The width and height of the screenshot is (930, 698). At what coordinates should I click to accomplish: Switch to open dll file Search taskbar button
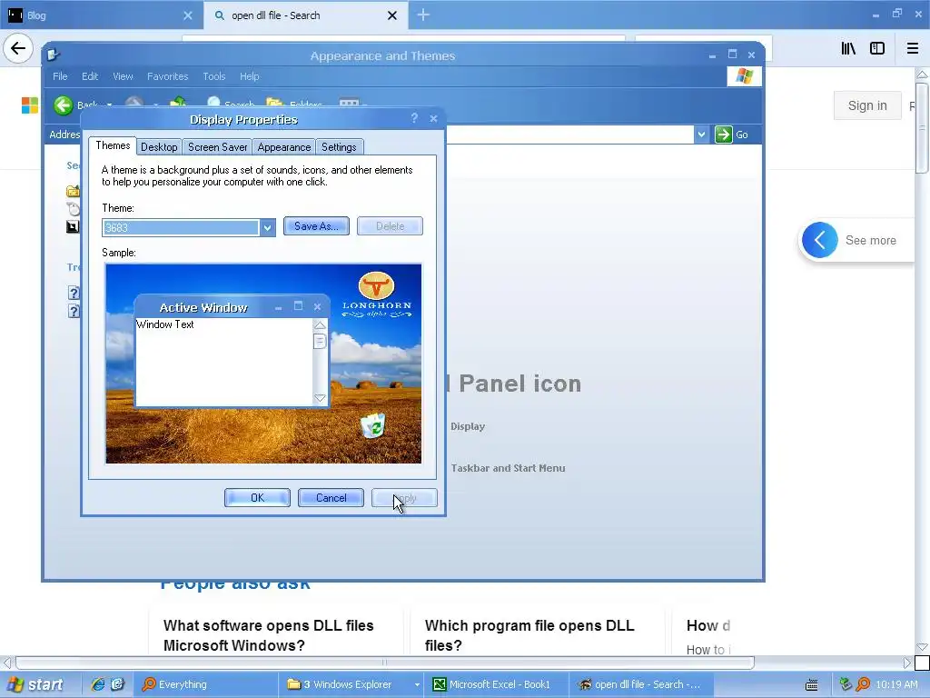click(642, 684)
